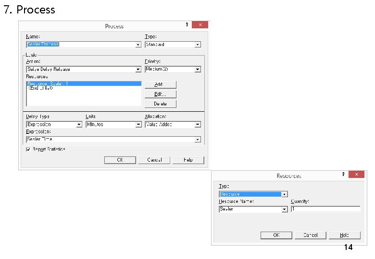Click the Quantity input field
The height and width of the screenshot is (259, 375).
(325, 209)
